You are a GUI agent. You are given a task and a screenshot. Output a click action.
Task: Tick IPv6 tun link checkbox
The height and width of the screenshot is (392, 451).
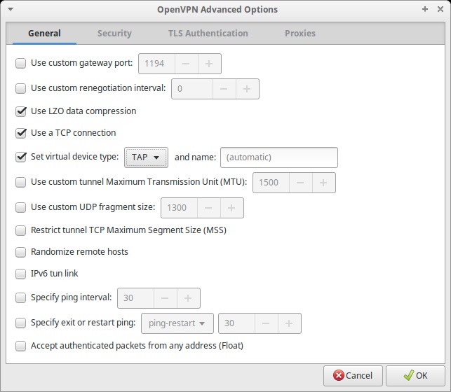click(x=21, y=274)
